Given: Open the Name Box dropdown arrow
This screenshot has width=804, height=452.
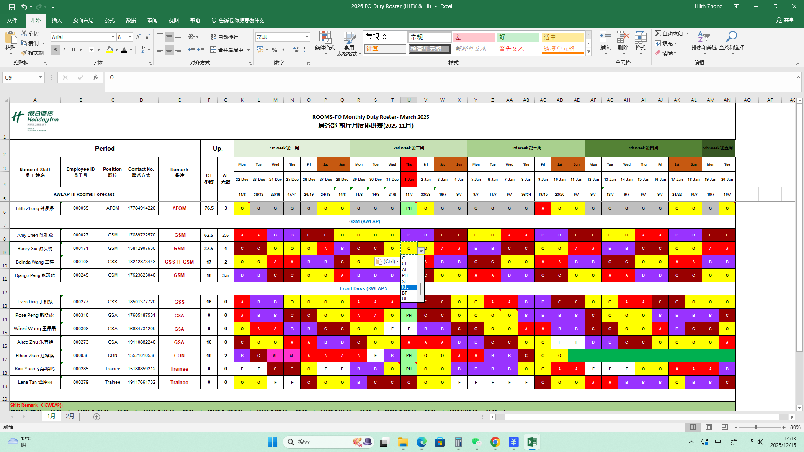Looking at the screenshot, I should (x=40, y=77).
